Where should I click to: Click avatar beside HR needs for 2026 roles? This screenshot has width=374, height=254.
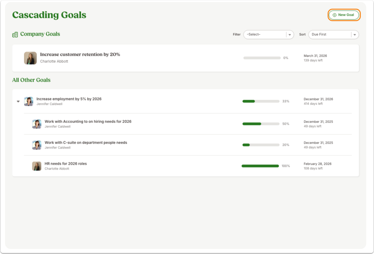(37, 166)
